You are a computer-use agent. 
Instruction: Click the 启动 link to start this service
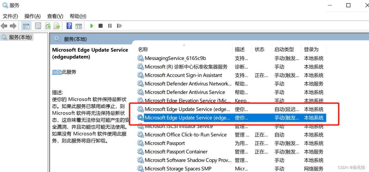click(57, 72)
